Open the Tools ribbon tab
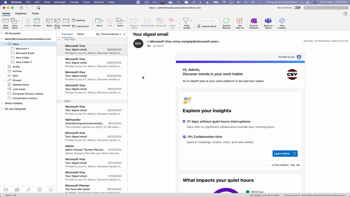The width and height of the screenshot is (350, 197). tap(35, 13)
